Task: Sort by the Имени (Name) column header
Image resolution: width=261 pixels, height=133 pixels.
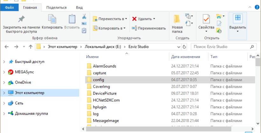Action: (92, 57)
